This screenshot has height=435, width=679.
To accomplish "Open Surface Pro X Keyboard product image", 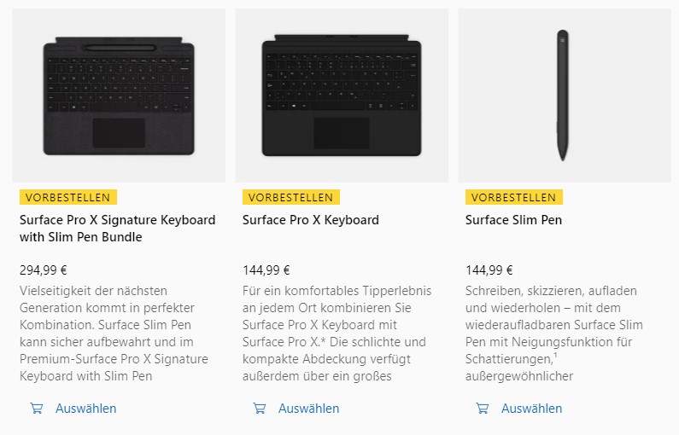I will pyautogui.click(x=342, y=96).
